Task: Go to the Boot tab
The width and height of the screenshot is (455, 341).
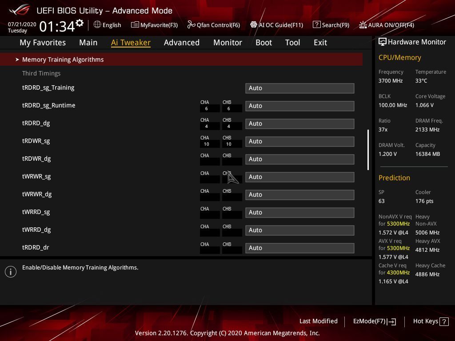Action: 263,43
